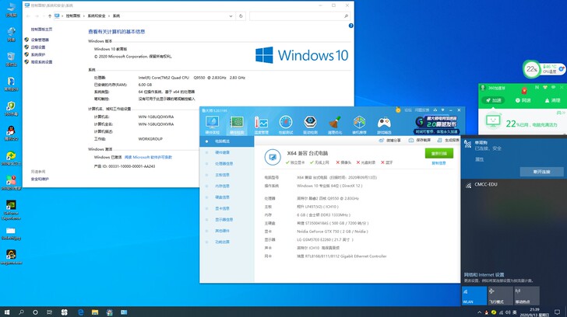This screenshot has height=317, width=567.
Task: Open Network and Internet settings link
Action: pyautogui.click(x=484, y=275)
